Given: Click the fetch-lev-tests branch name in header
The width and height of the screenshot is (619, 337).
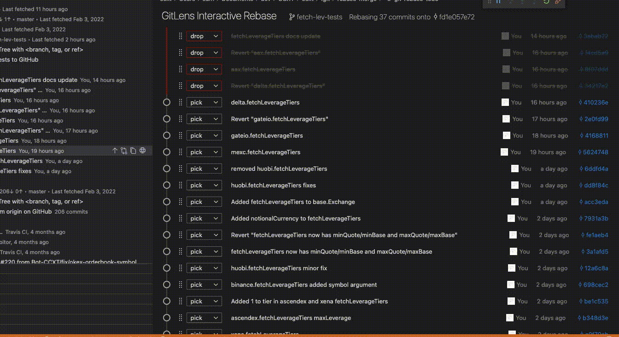Looking at the screenshot, I should (x=320, y=17).
